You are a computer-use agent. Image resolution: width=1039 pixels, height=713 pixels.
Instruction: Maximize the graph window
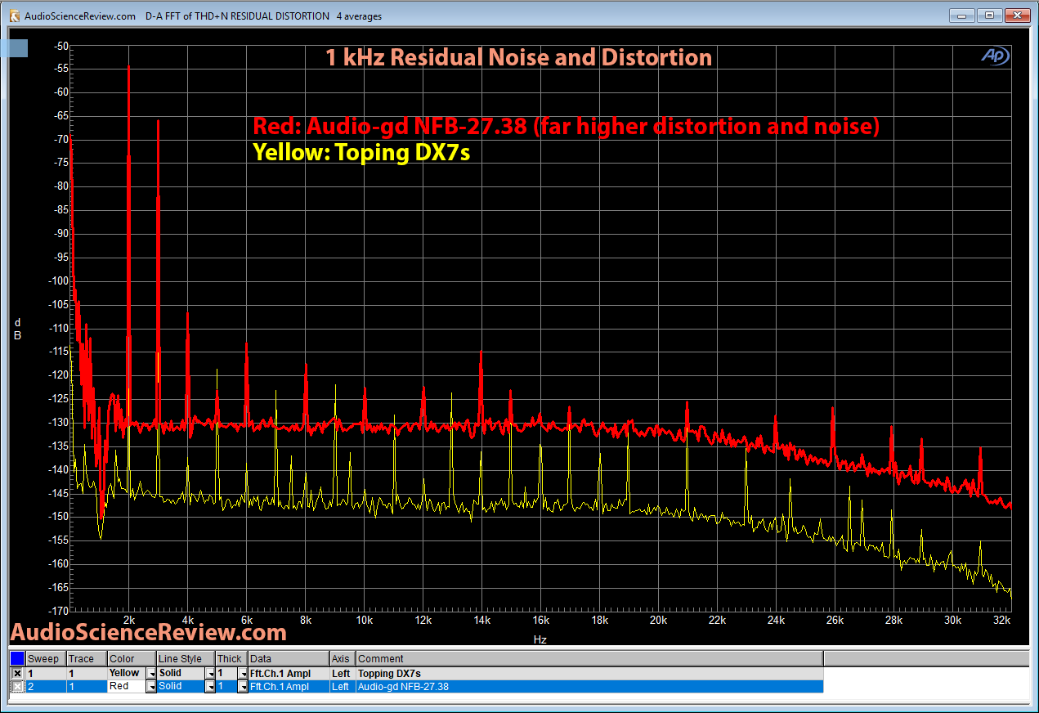point(989,15)
